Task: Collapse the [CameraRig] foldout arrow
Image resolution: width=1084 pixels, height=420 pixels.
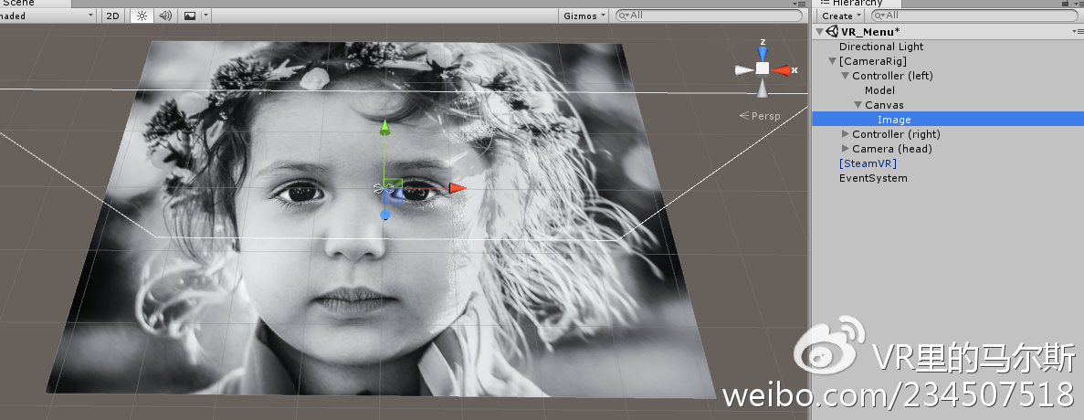Action: click(x=832, y=61)
